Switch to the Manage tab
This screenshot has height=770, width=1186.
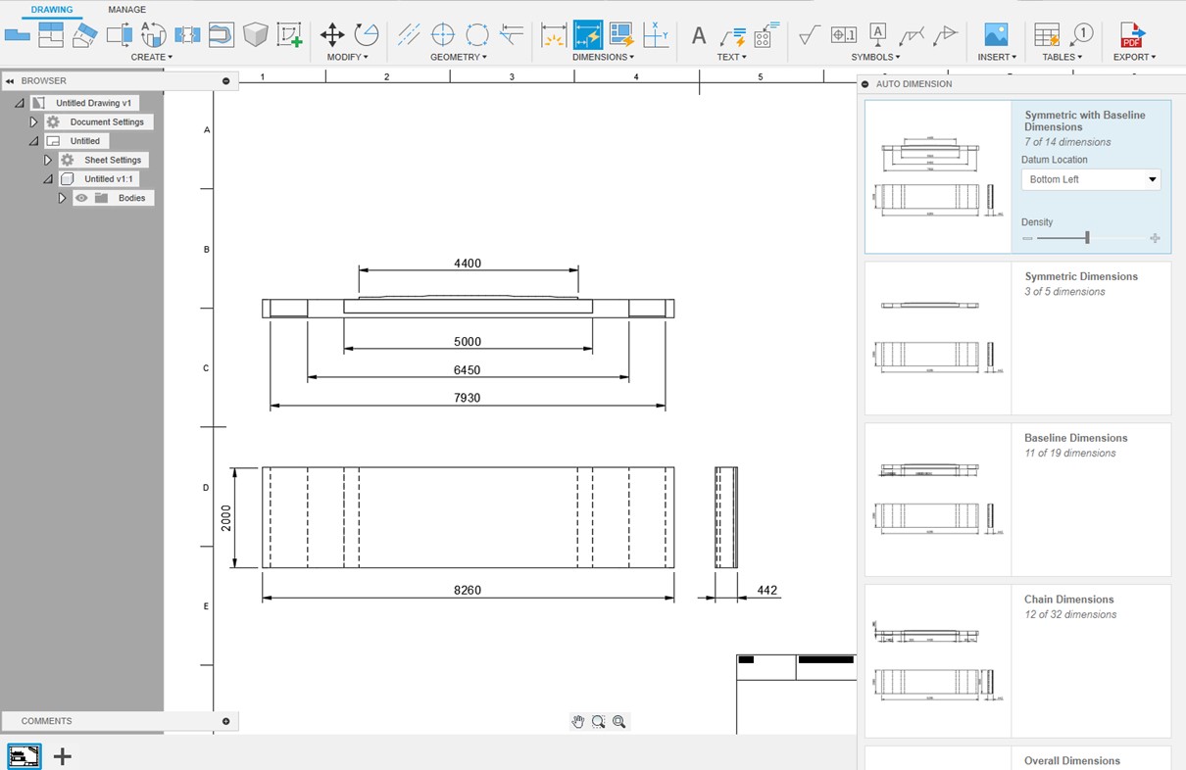pos(126,10)
